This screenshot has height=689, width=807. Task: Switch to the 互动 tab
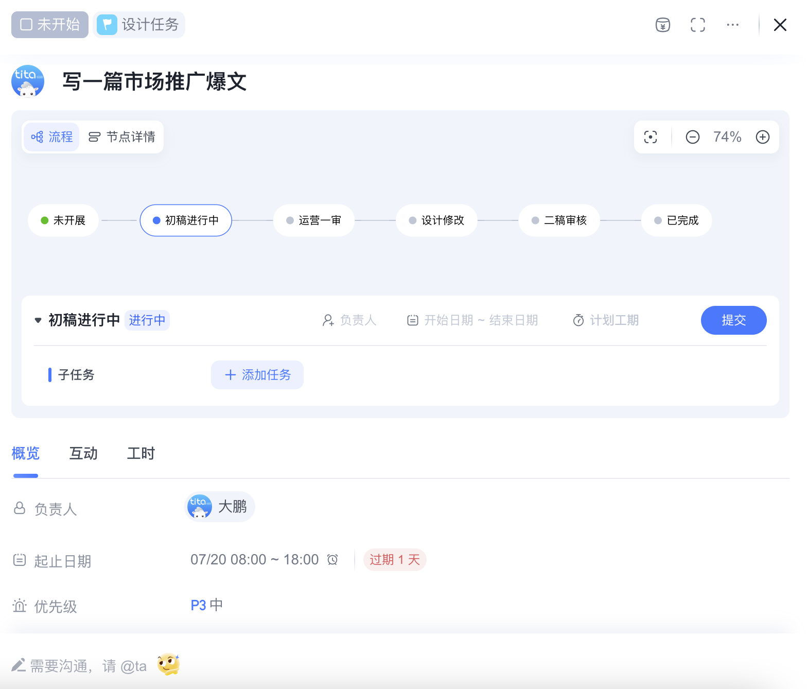click(x=83, y=454)
